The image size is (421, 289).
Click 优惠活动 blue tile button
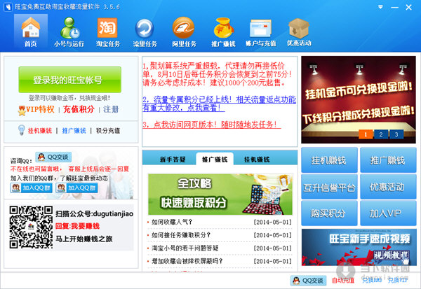[388, 187]
